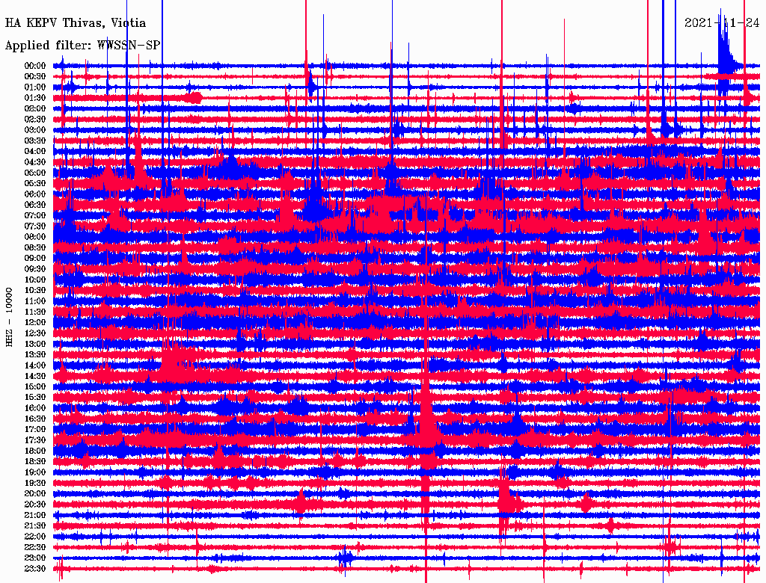Click the date label 2021-11-24
The height and width of the screenshot is (583, 766).
pos(722,23)
